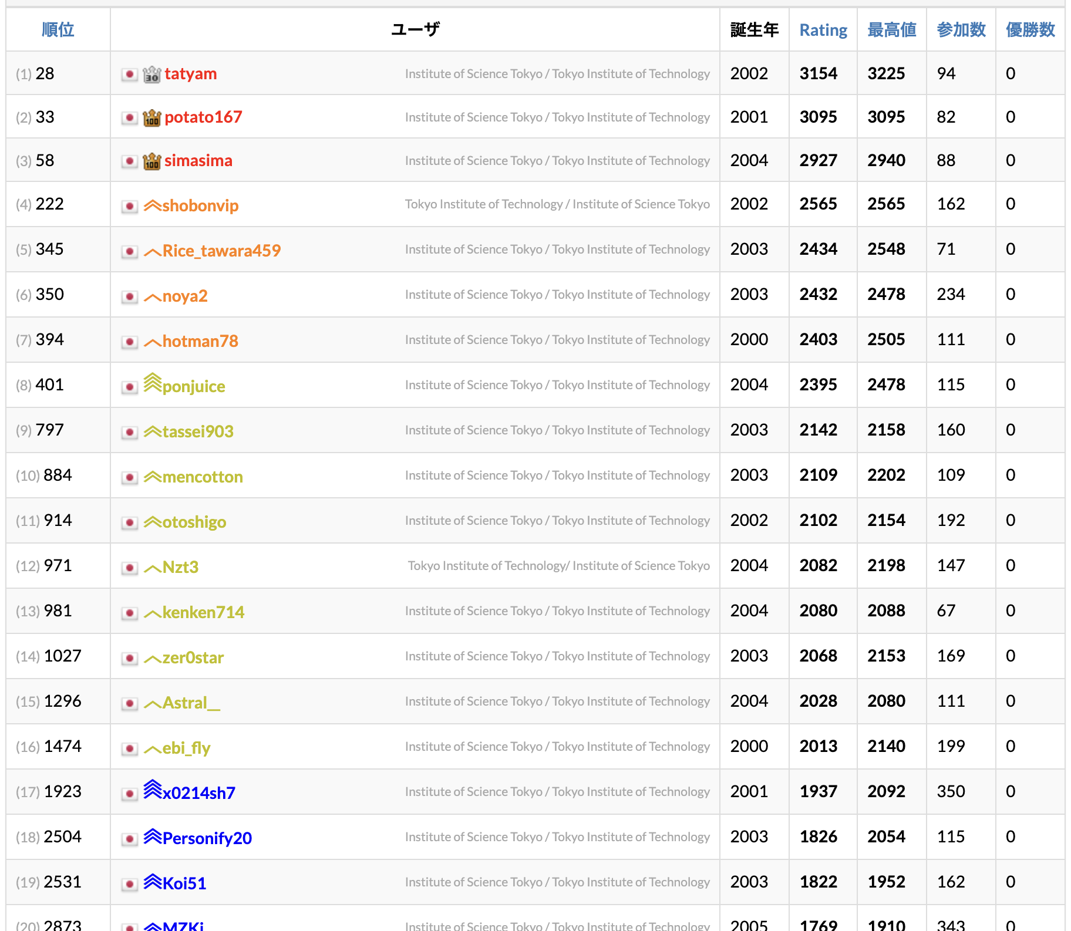Click the blue triple chevron beside x0214sh7
The image size is (1071, 931).
153,790
